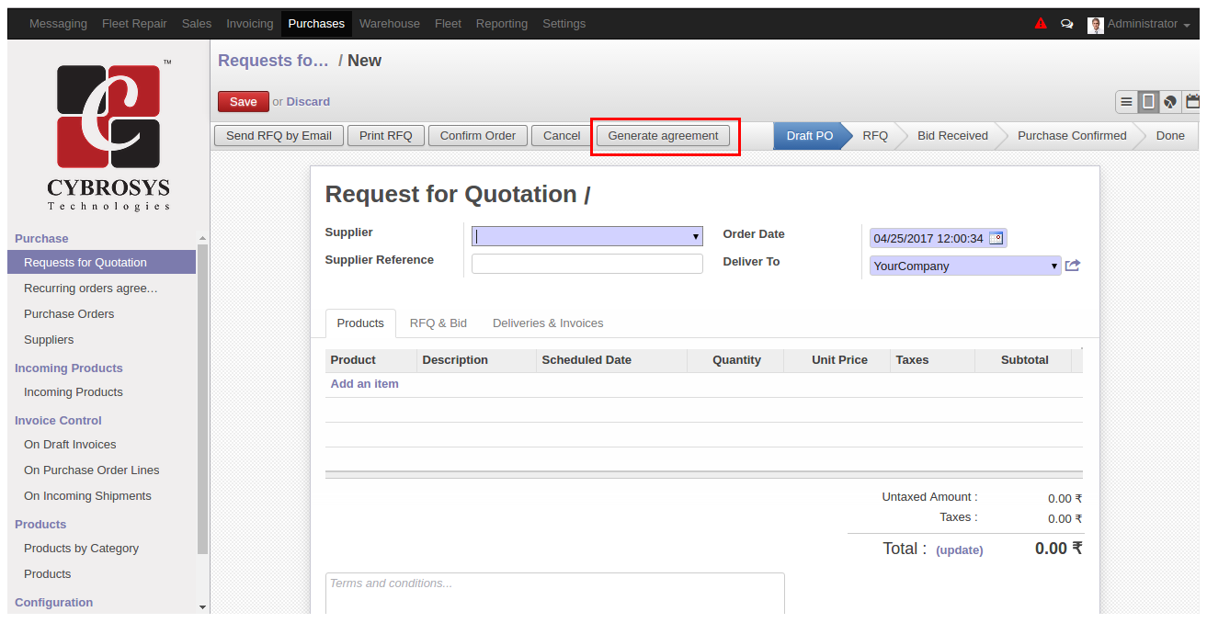The image size is (1207, 623).
Task: Open Deliveries & Invoices tab
Action: [548, 323]
